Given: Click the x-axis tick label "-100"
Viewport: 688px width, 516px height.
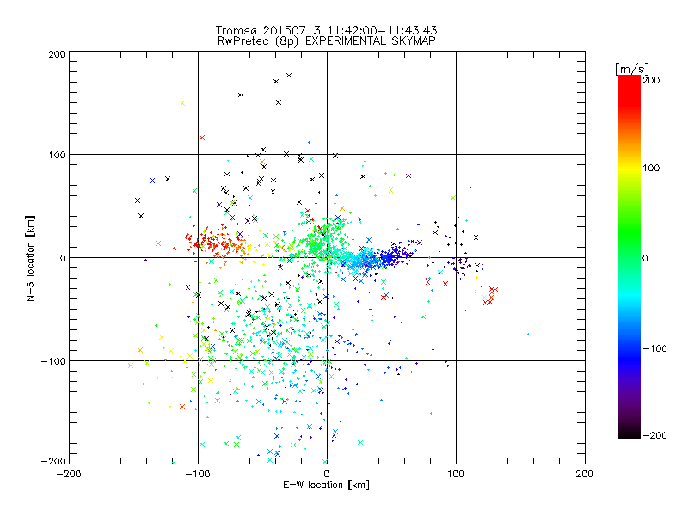Looking at the screenshot, I should 198,474.
